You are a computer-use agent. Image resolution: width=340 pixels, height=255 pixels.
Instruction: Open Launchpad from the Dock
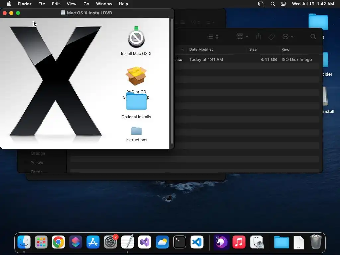click(41, 242)
